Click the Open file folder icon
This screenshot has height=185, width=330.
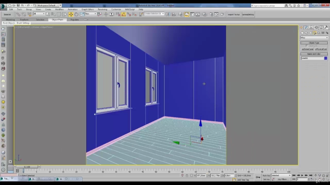coord(14,6)
